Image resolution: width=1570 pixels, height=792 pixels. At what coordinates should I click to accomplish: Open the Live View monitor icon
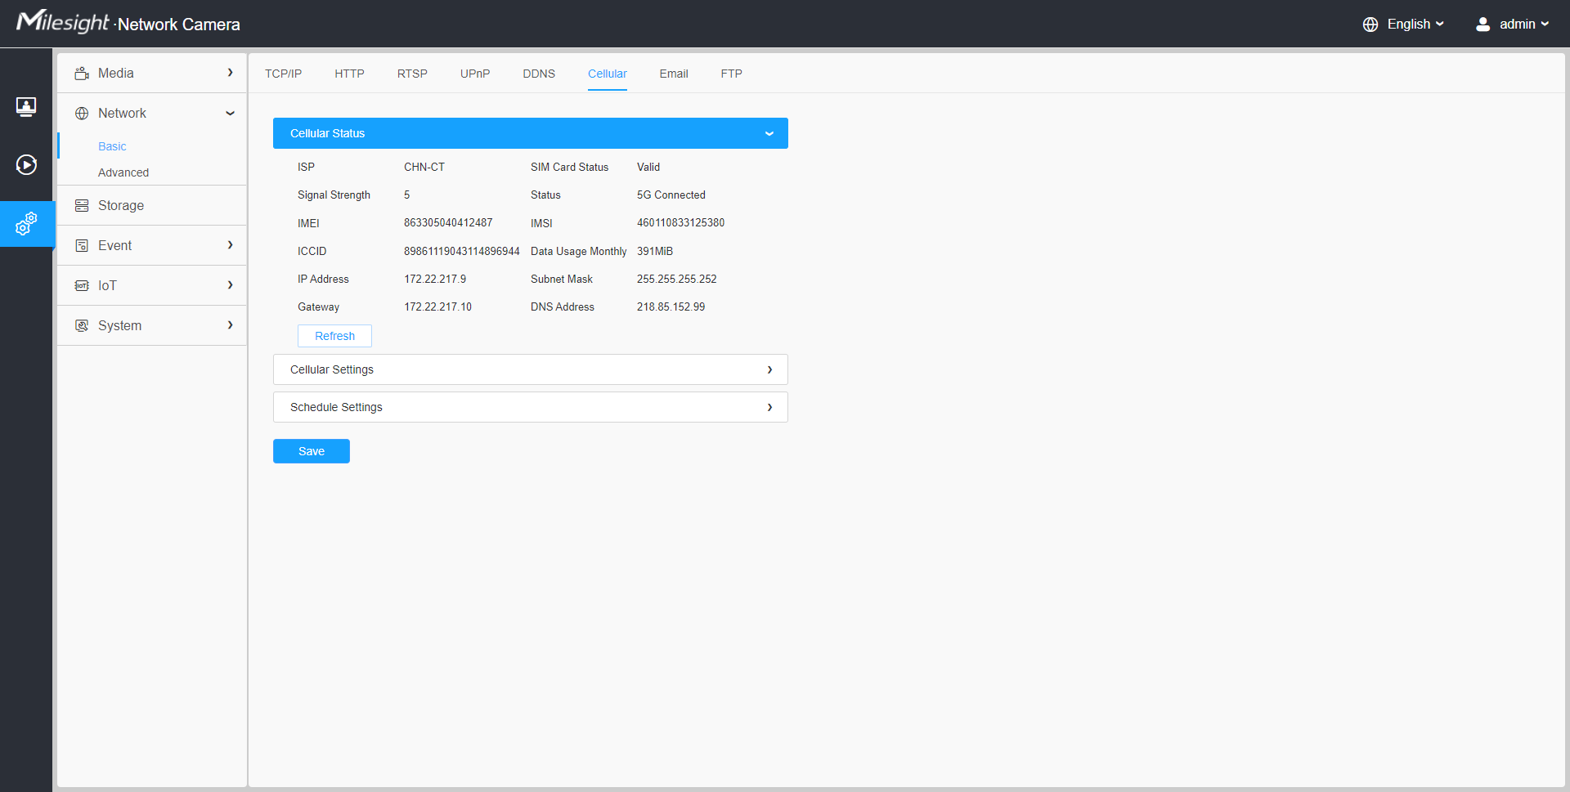(26, 106)
